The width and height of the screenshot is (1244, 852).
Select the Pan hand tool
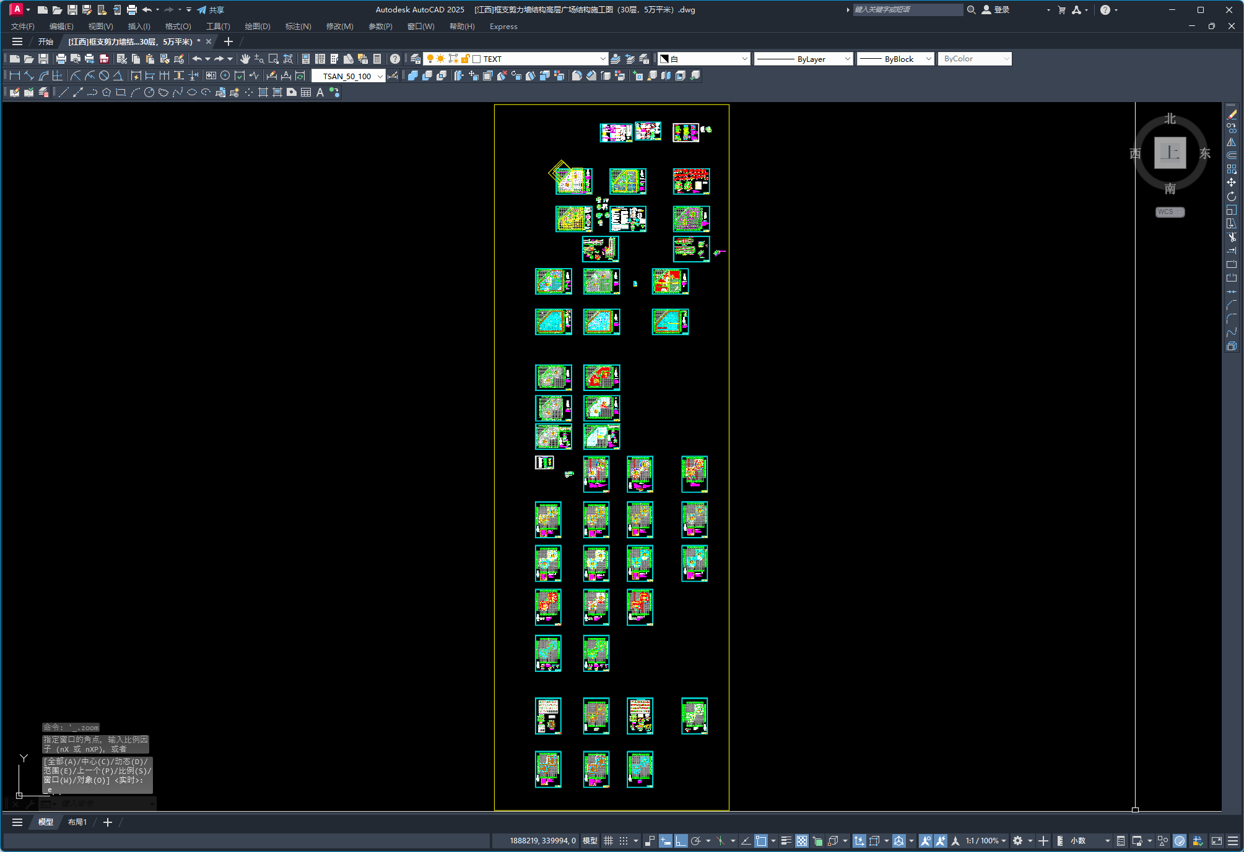(x=245, y=59)
